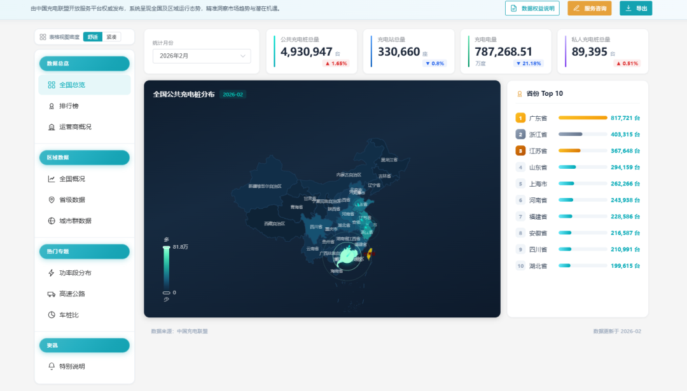Switch table density to 紧凑
The width and height of the screenshot is (687, 391).
point(111,37)
